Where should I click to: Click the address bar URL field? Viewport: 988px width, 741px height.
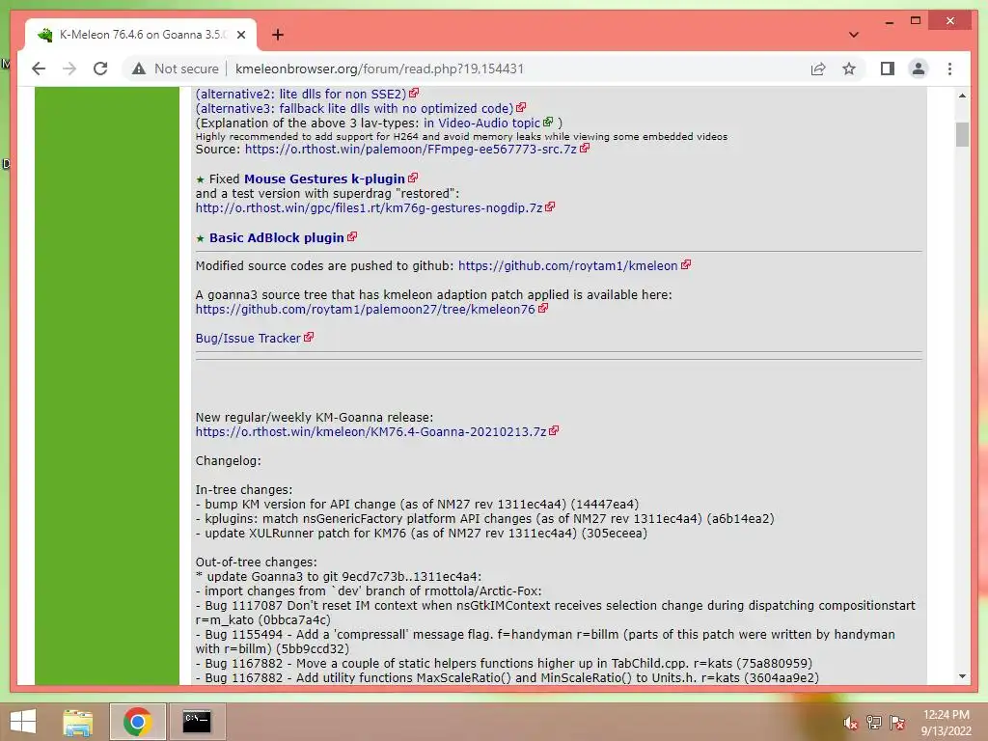[x=379, y=69]
